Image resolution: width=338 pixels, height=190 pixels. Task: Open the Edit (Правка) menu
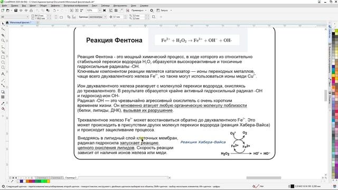click(x=15, y=6)
